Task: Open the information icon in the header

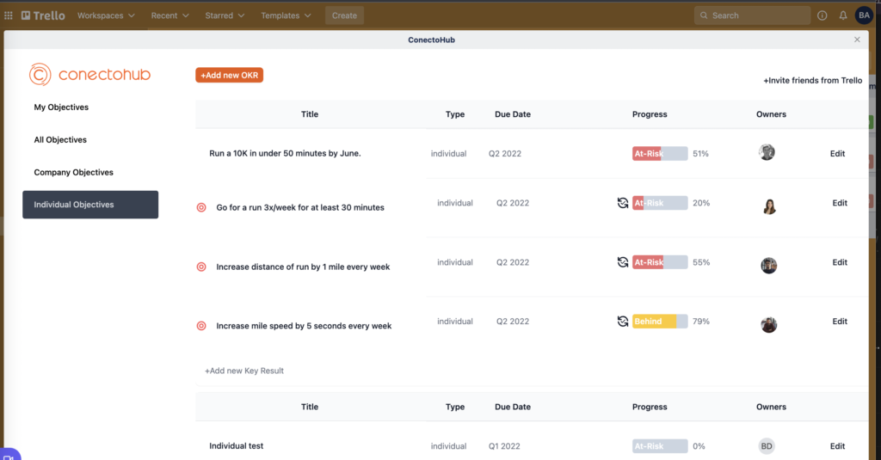Action: (822, 15)
